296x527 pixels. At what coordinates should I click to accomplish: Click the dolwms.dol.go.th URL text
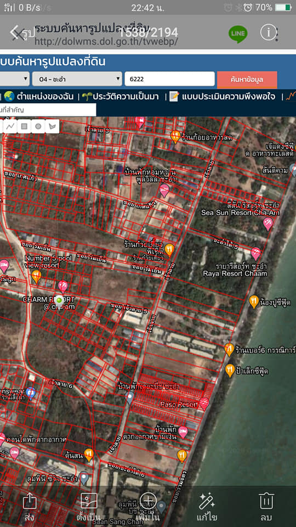106,41
